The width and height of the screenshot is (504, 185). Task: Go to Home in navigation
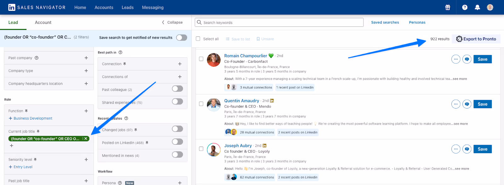[x=80, y=8]
